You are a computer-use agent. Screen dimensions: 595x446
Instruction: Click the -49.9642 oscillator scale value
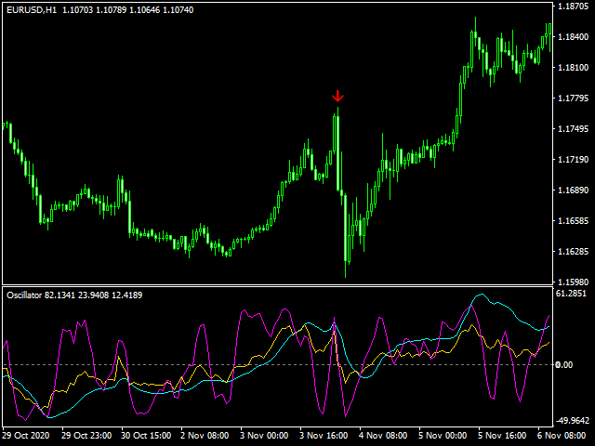point(573,421)
